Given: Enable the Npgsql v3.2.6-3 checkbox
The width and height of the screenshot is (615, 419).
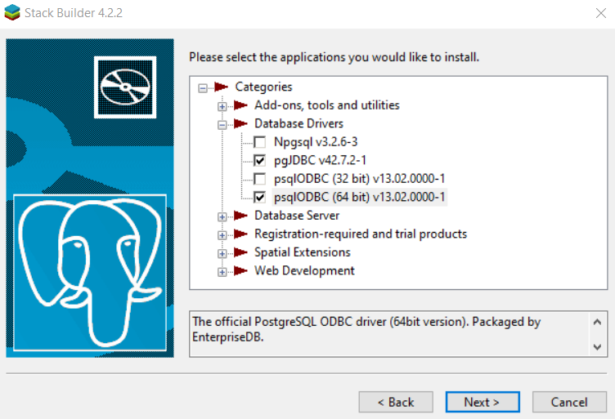Looking at the screenshot, I should [x=259, y=142].
